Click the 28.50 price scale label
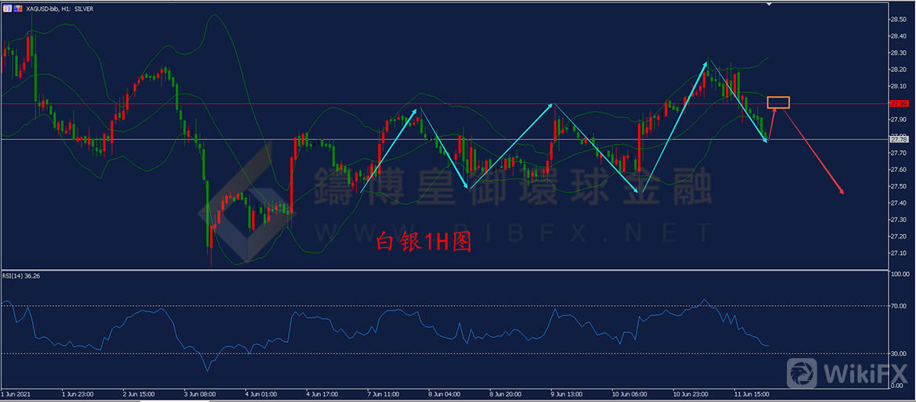Screen dimensions: 916x402 (x=898, y=19)
